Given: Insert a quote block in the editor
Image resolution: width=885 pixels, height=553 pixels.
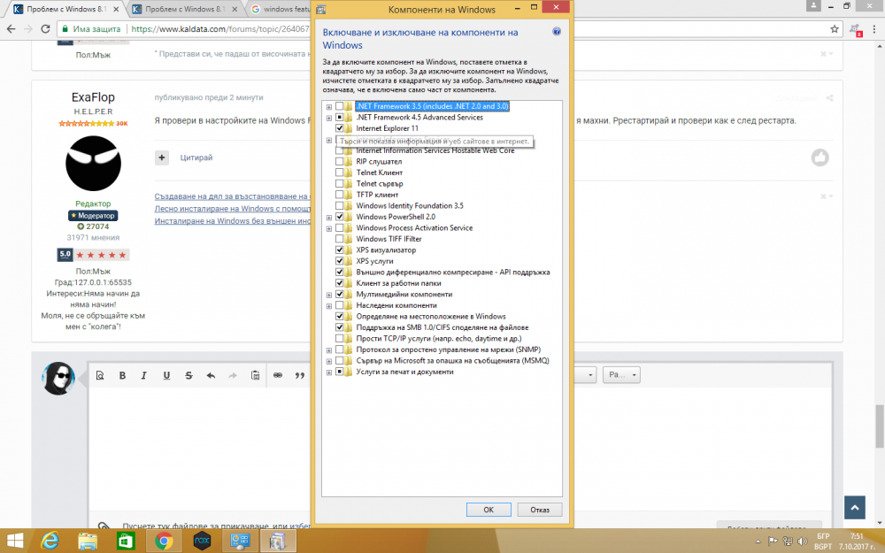Looking at the screenshot, I should (x=300, y=375).
